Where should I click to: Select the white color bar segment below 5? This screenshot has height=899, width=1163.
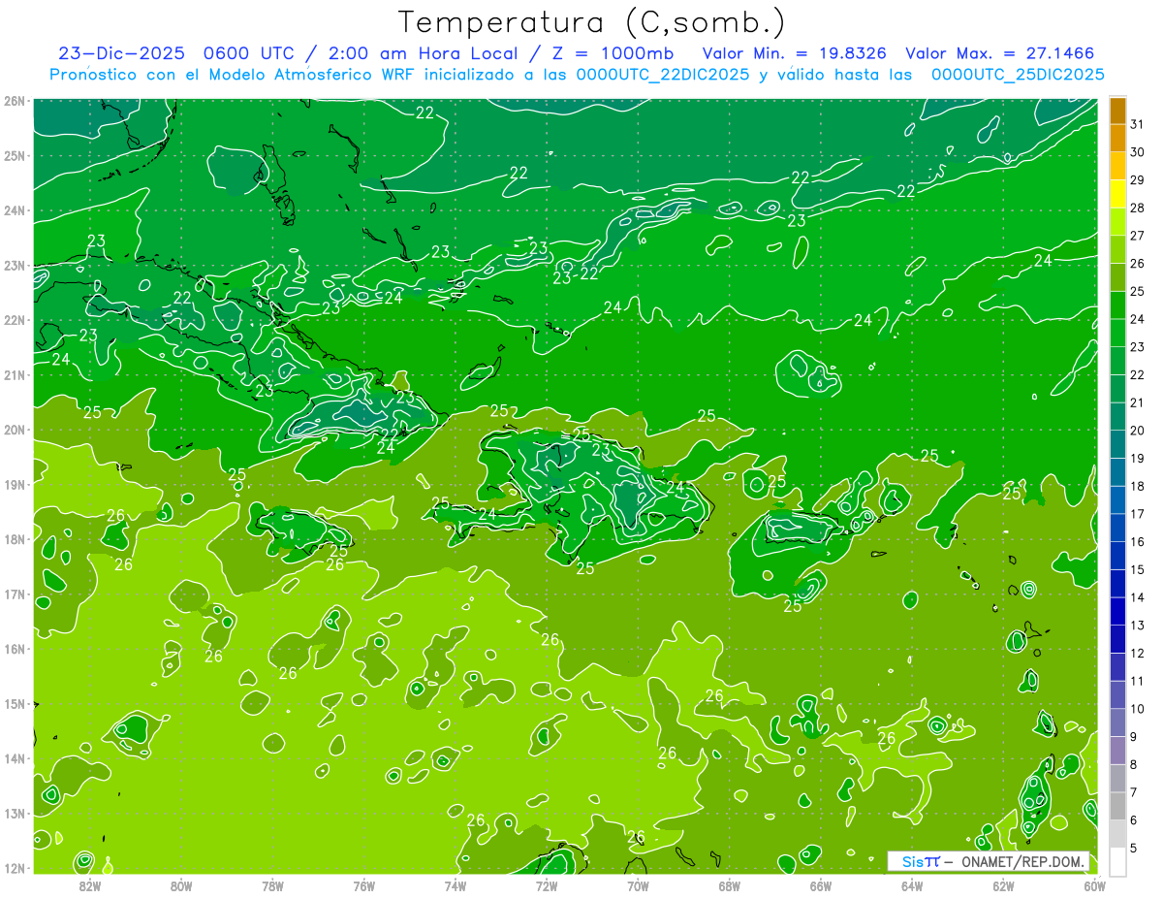point(1118,861)
